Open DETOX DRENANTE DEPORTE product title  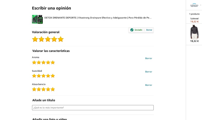[x=98, y=18]
